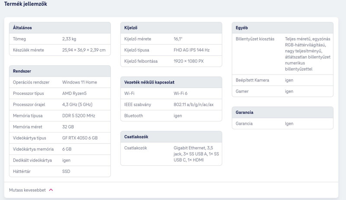Image resolution: width=346 pixels, height=200 pixels.
Task: Click the 32 GB memory size value
Action: pyautogui.click(x=68, y=127)
